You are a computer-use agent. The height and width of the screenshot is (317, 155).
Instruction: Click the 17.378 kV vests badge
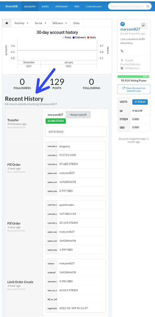[x=140, y=102]
